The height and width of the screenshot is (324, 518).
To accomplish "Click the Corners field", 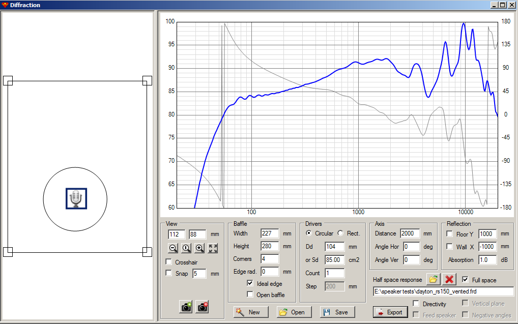I will point(270,259).
